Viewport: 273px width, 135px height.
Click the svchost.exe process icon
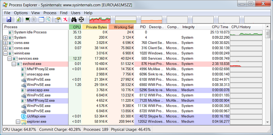coord(19,64)
